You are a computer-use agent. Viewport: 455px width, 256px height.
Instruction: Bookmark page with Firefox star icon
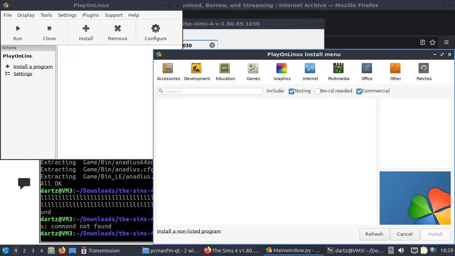(x=433, y=42)
